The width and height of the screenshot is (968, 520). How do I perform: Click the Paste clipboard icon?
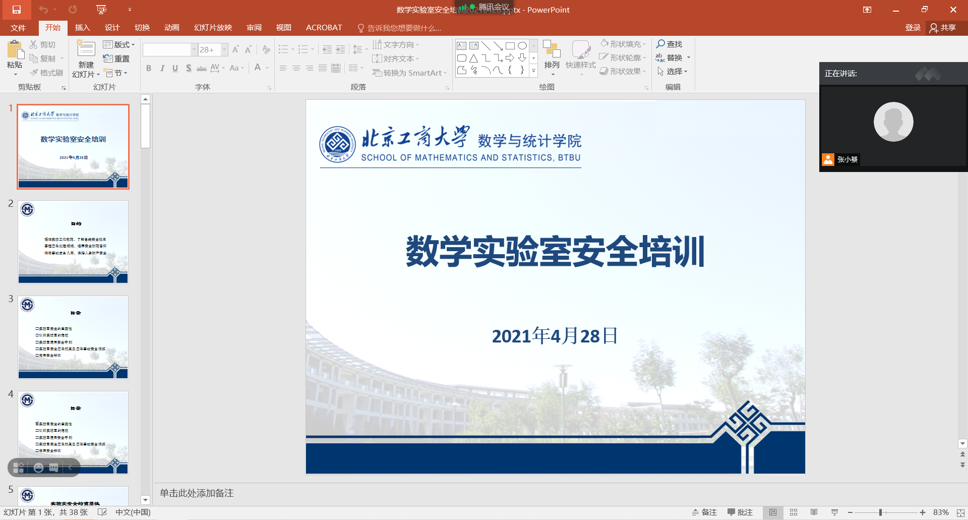15,51
